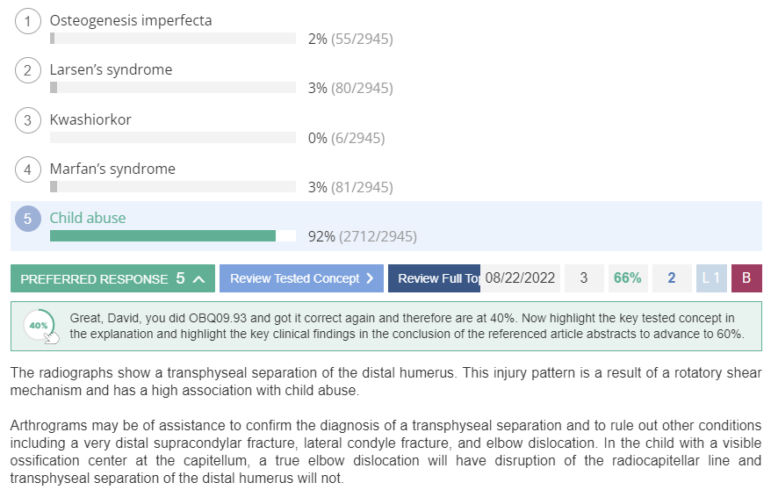This screenshot has width=771, height=490.
Task: Click the Child abuse answer text
Action: click(x=88, y=218)
